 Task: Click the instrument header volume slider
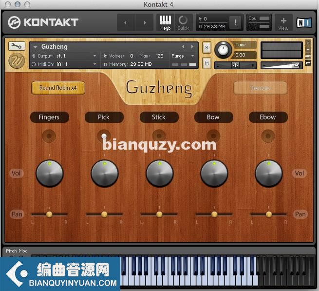click(281, 65)
